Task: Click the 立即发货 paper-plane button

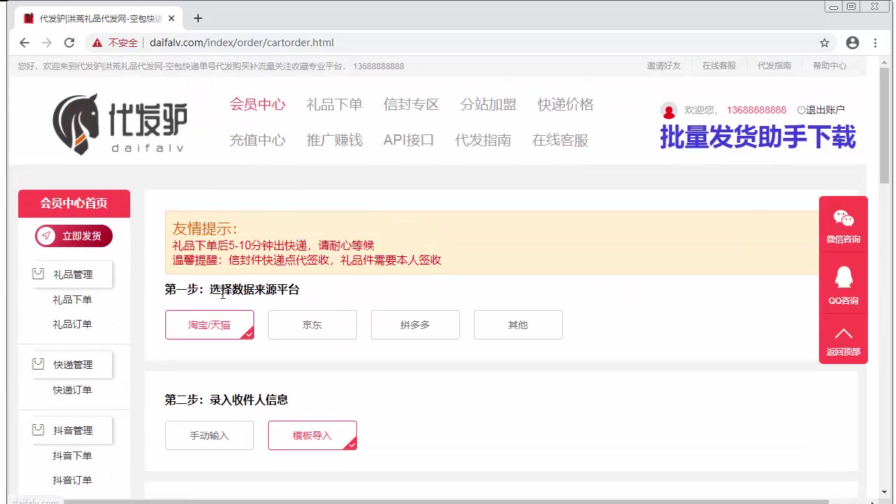Action: pos(73,236)
